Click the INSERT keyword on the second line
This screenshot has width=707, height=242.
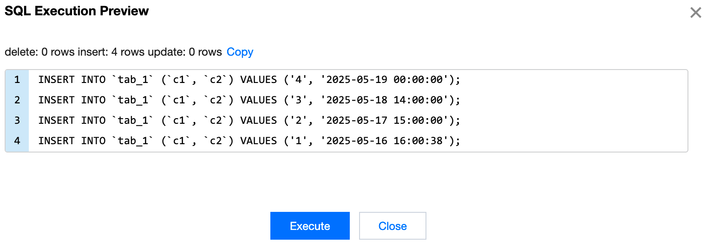coord(56,100)
